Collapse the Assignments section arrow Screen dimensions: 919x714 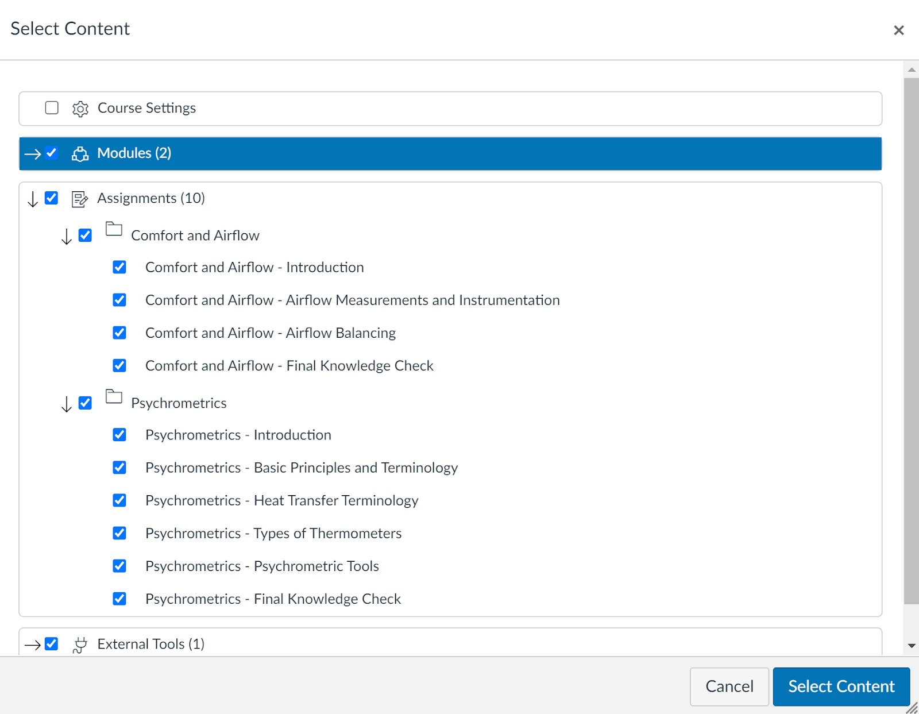[x=33, y=199]
